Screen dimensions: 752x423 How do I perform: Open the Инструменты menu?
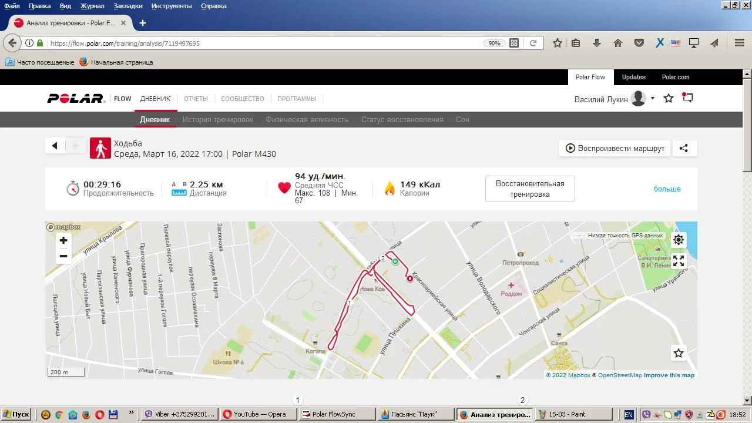click(172, 6)
